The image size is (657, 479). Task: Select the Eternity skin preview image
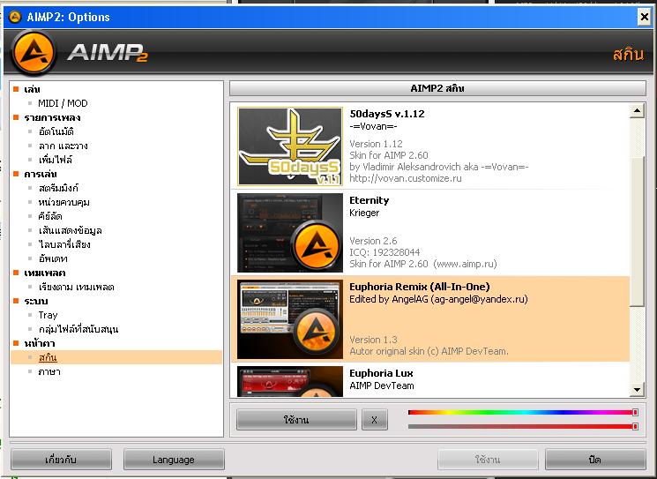click(x=290, y=233)
